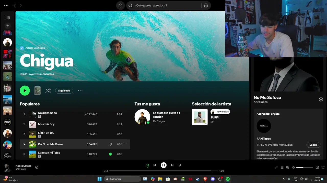Adjust the Spotify volume slider
The image size is (327, 183).
click(305, 167)
